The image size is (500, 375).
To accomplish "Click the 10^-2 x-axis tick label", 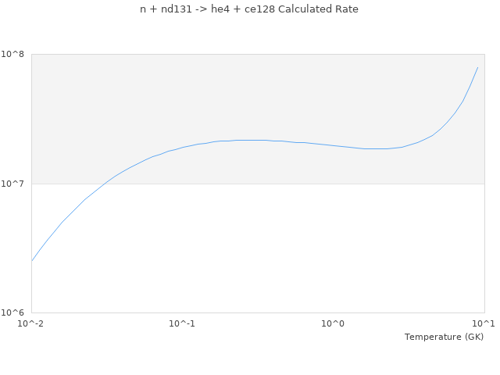I will (31, 324).
